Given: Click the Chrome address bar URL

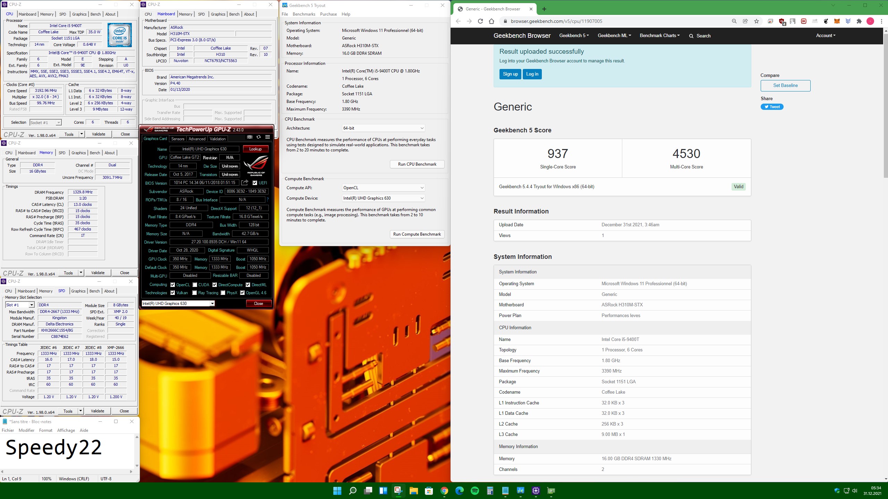Looking at the screenshot, I should [x=556, y=21].
